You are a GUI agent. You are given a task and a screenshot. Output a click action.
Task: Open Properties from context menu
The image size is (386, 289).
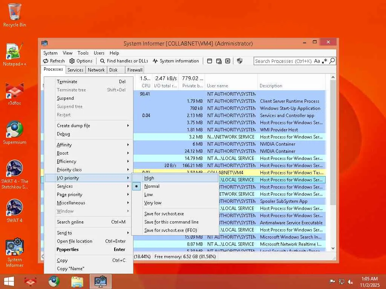pyautogui.click(x=89, y=249)
